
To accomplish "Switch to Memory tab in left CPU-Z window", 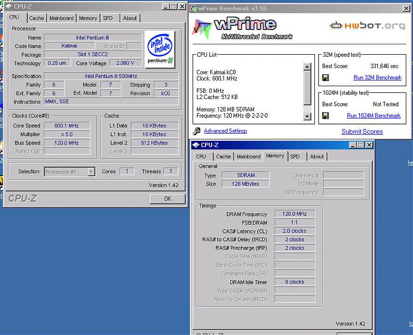I will [88, 18].
